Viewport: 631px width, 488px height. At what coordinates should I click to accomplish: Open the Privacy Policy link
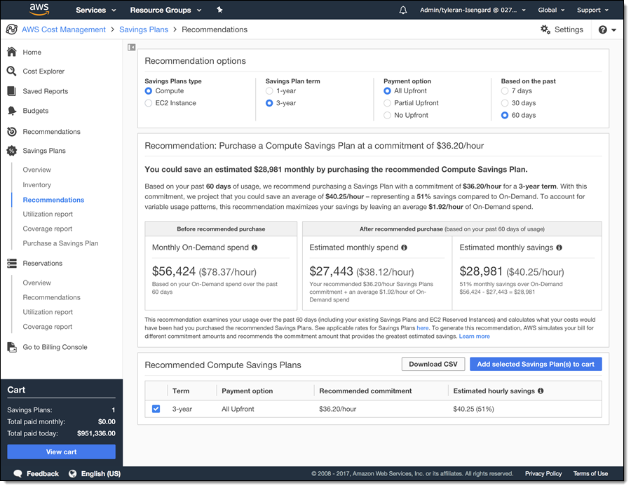(543, 473)
